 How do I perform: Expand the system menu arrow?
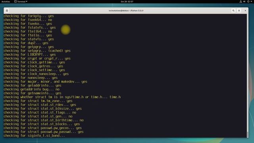tap(251, 2)
